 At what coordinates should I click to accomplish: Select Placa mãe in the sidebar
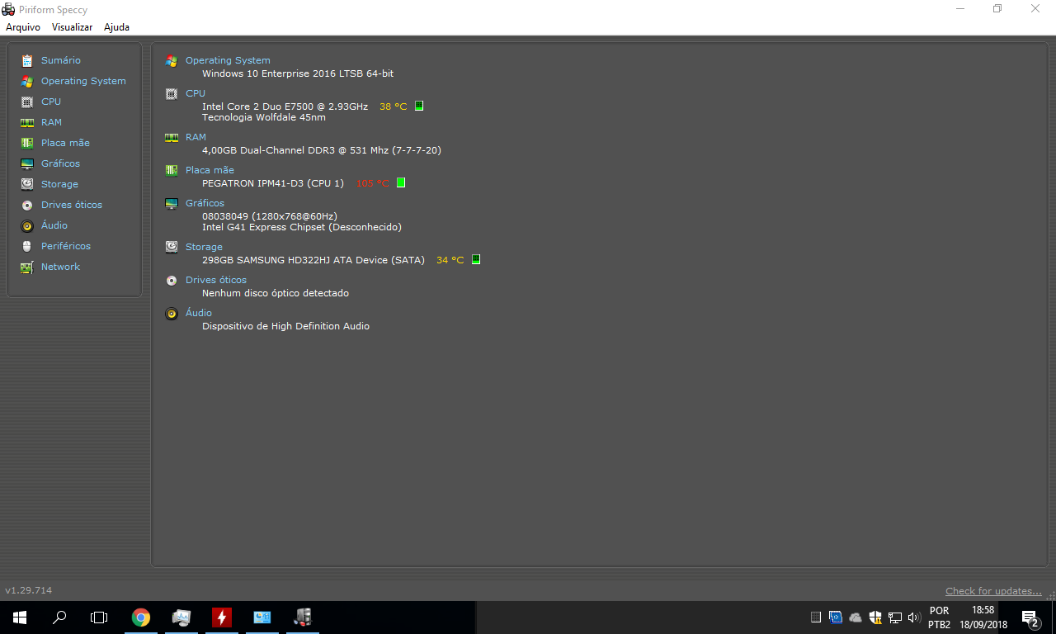(65, 143)
